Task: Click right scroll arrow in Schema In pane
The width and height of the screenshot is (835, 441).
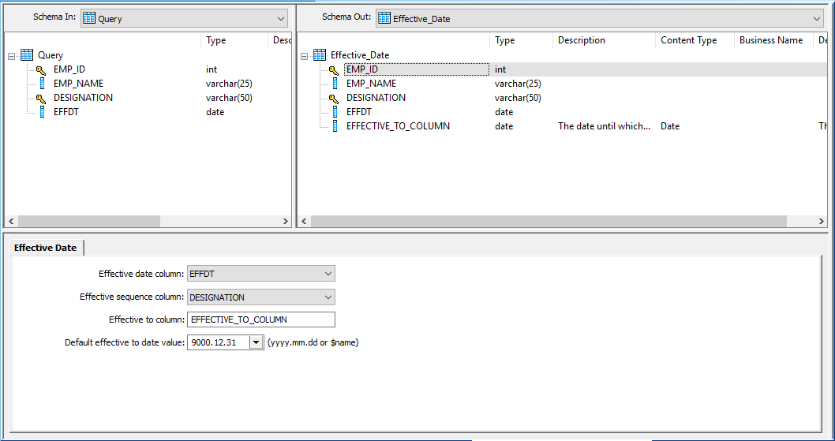Action: 285,221
